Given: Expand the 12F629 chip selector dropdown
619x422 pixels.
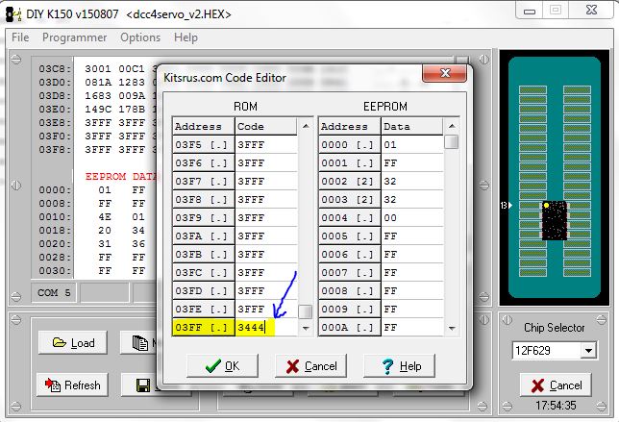Looking at the screenshot, I should [587, 351].
